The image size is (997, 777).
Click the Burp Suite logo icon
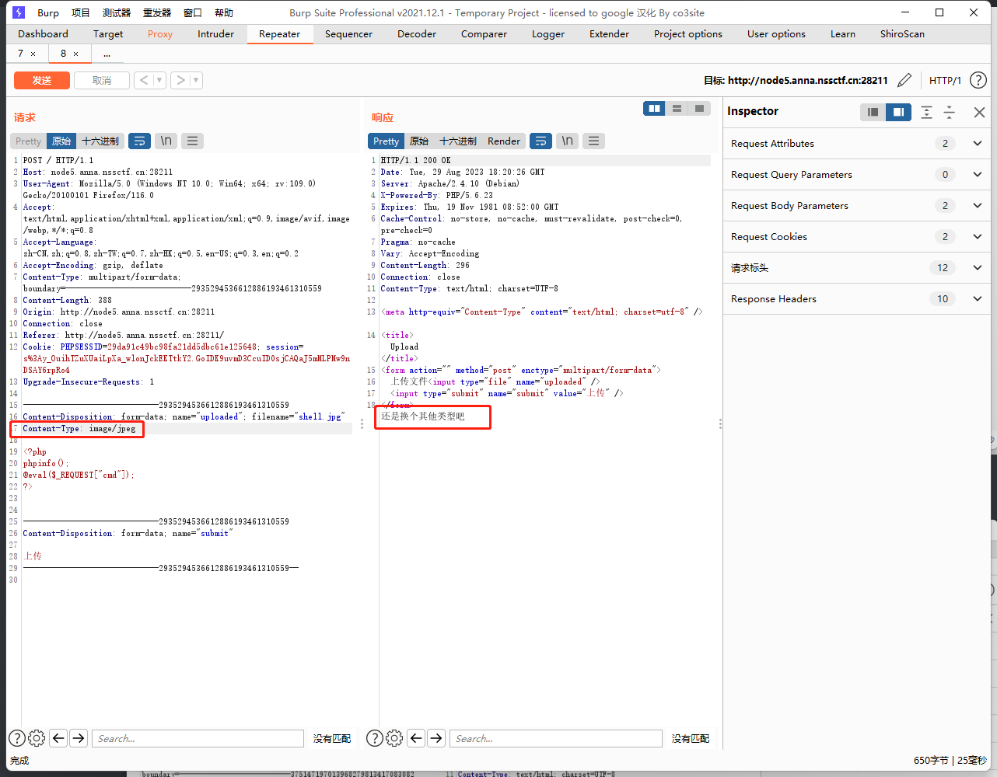coord(19,12)
